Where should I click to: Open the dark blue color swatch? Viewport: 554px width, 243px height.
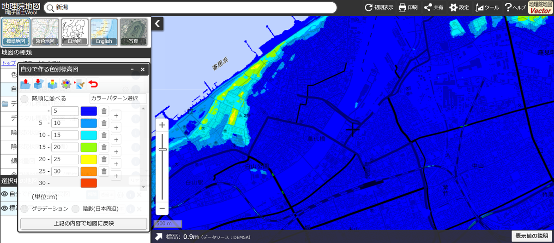tap(89, 111)
